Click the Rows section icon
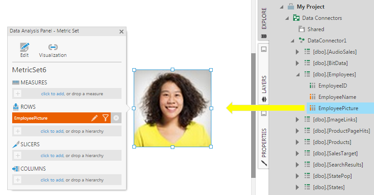This screenshot has height=195, width=374. tap(16, 107)
